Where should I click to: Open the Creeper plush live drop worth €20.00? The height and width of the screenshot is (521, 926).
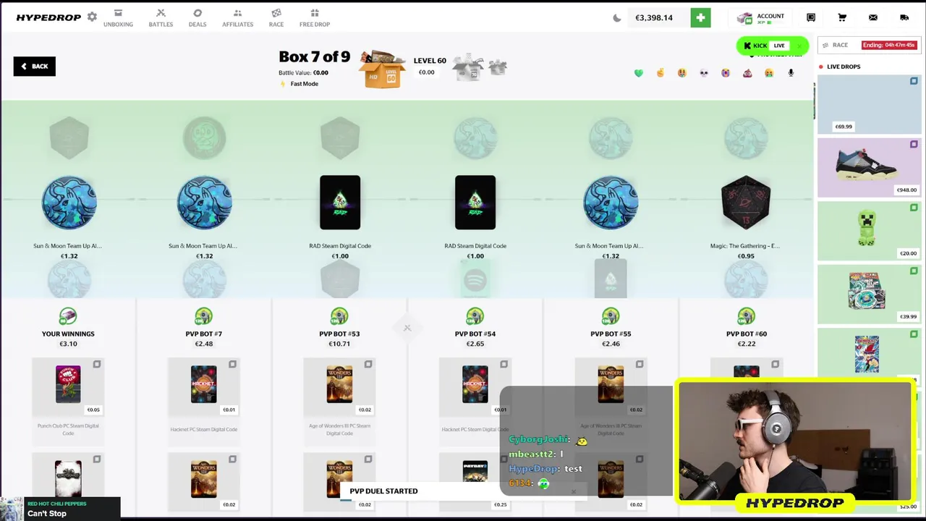coord(869,231)
